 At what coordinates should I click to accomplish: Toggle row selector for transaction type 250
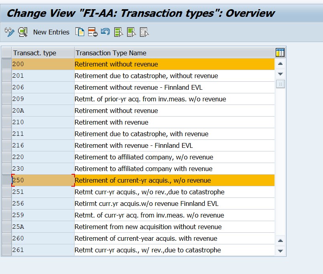click(6, 180)
